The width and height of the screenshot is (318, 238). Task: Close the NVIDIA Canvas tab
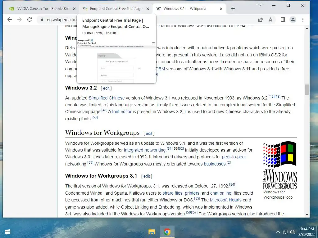pyautogui.click(x=74, y=9)
